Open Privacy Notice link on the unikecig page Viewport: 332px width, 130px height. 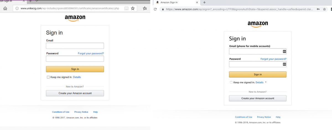click(x=81, y=112)
